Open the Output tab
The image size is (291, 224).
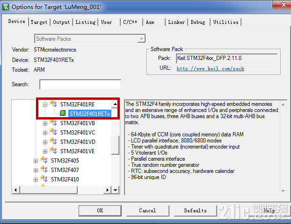[x=61, y=22]
